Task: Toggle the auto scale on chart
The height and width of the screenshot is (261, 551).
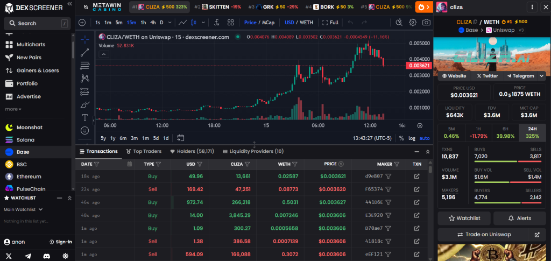Action: pos(425,138)
